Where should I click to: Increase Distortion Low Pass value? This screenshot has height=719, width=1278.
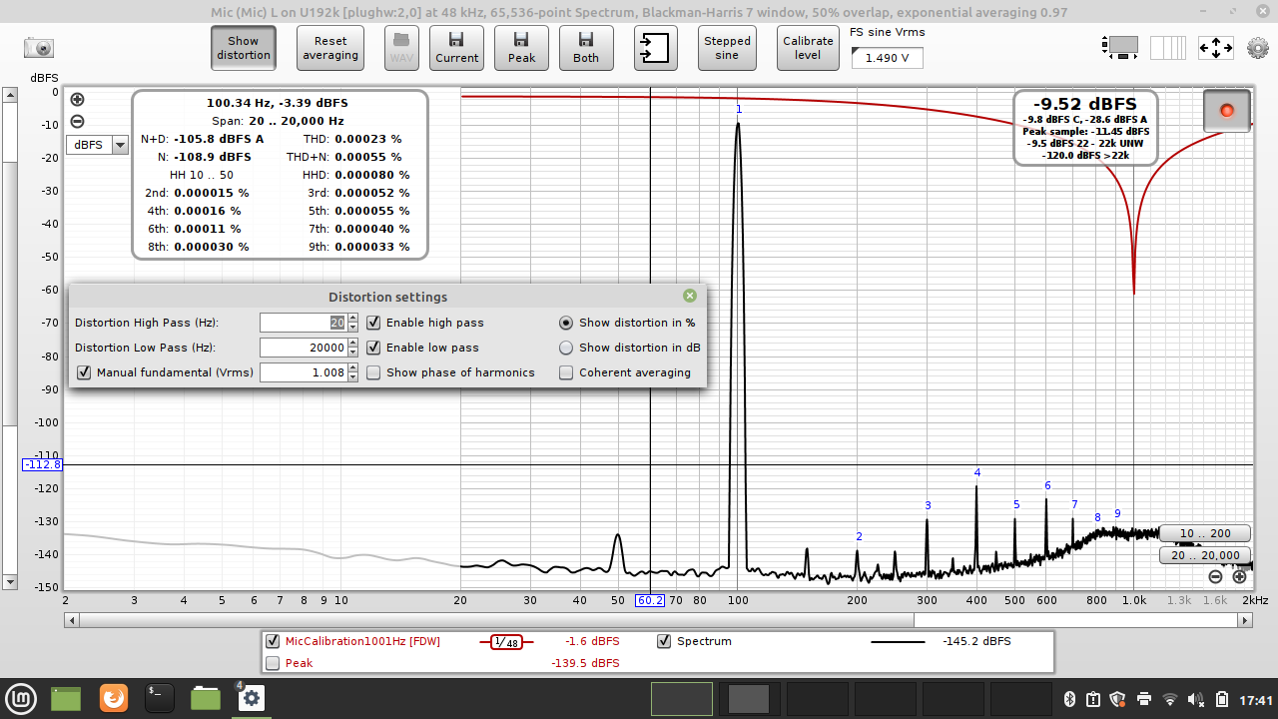352,343
